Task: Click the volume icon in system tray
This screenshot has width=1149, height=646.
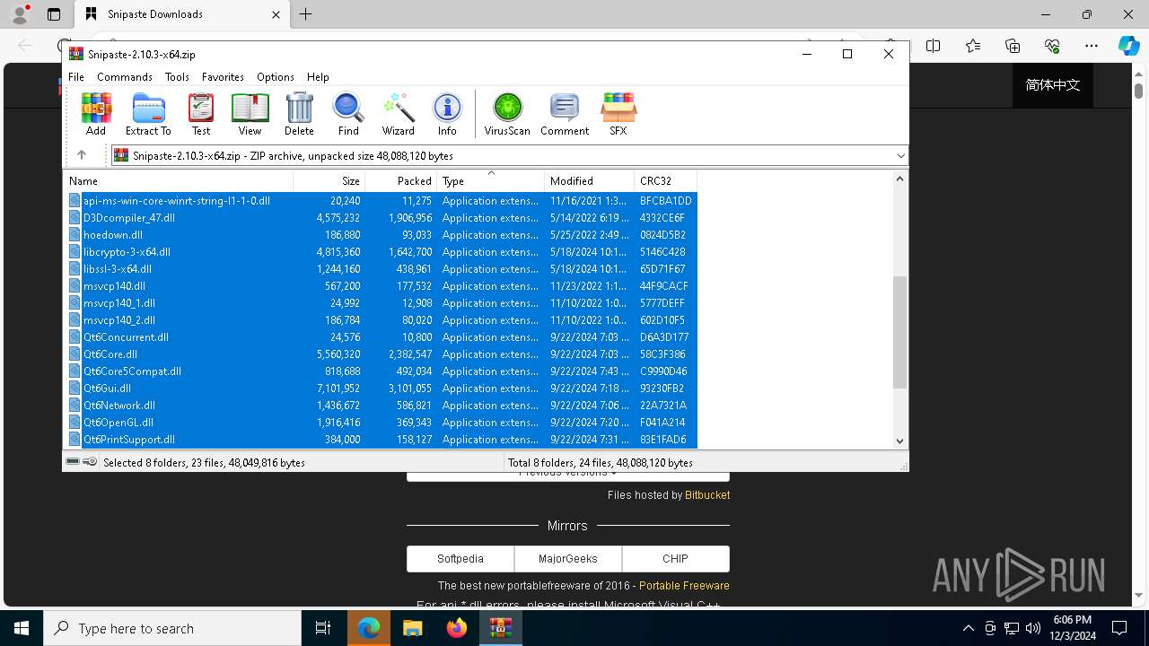Action: pyautogui.click(x=1033, y=628)
